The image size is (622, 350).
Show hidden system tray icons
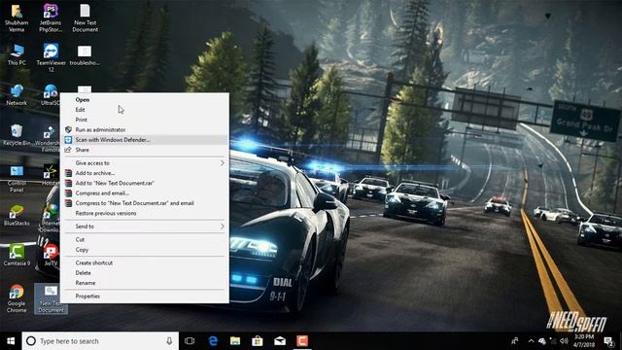pos(531,341)
